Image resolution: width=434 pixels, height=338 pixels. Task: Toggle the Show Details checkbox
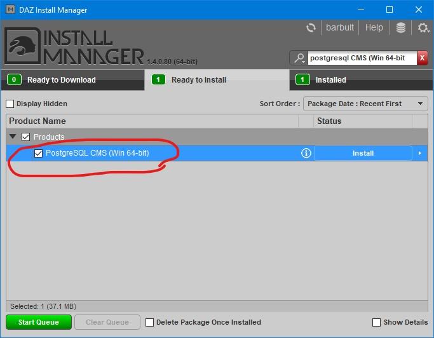pos(376,322)
